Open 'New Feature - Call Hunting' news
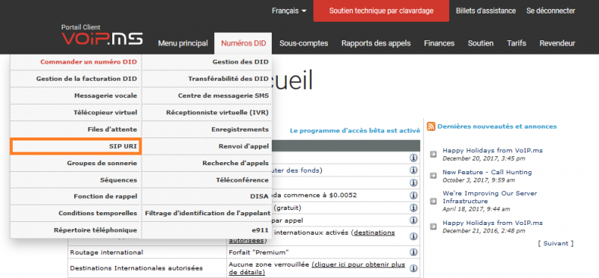599x278 pixels. (x=487, y=173)
